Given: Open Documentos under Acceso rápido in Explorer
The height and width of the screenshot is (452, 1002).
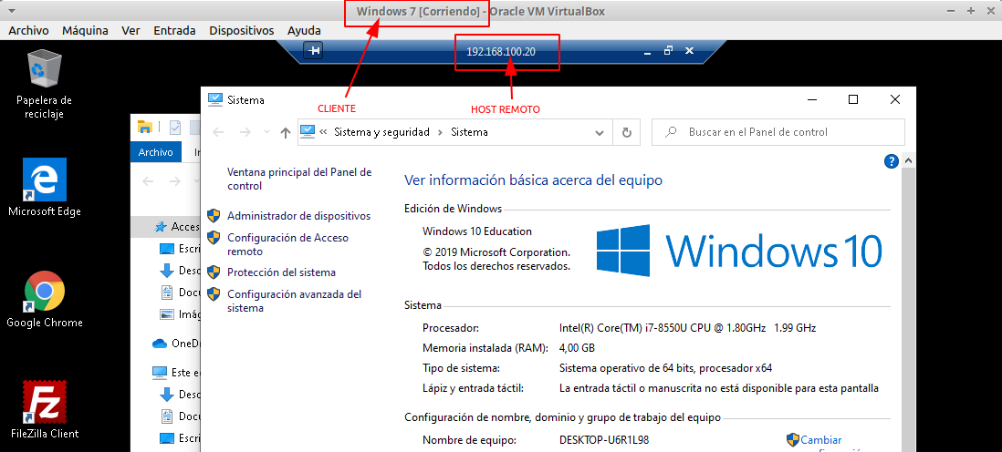Looking at the screenshot, I should click(179, 293).
